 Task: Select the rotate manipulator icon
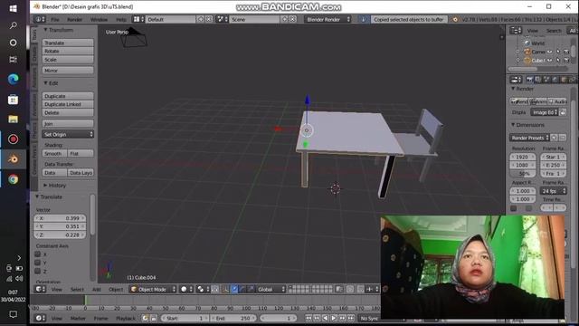tap(242, 289)
